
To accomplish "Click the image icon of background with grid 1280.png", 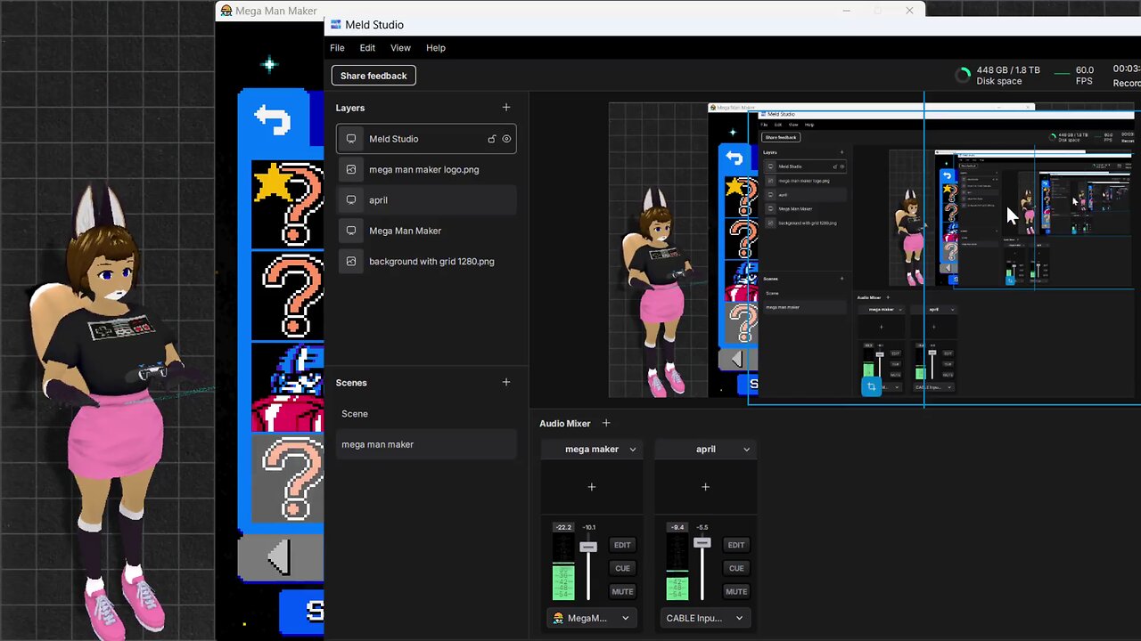I will (351, 262).
